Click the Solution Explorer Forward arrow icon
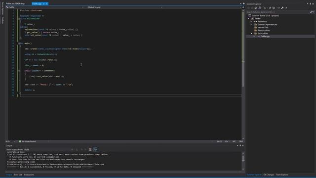This screenshot has width=316, height=178. click(x=252, y=8)
